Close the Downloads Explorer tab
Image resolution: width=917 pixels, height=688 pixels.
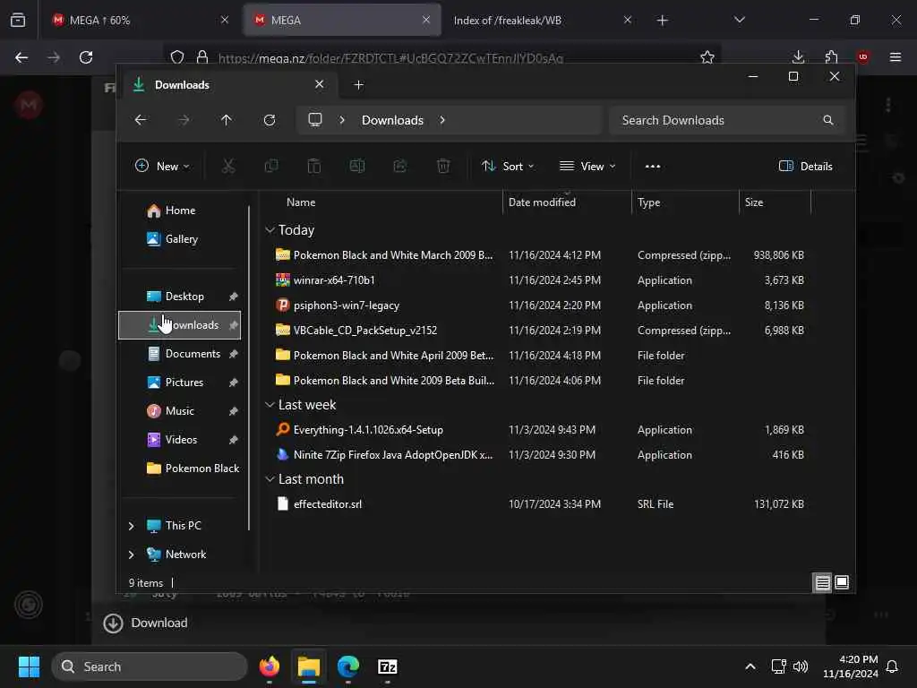pos(320,84)
